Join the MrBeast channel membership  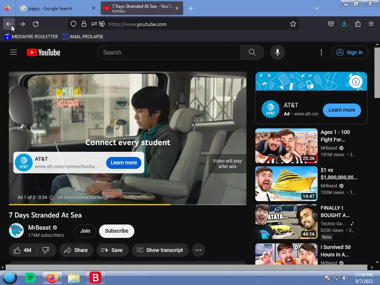click(85, 231)
